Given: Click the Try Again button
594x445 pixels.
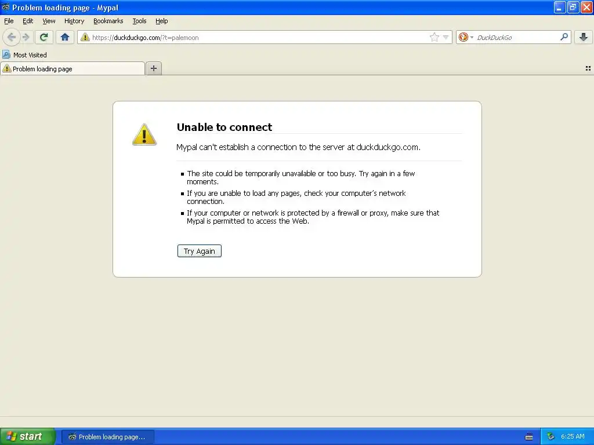Looking at the screenshot, I should [200, 251].
